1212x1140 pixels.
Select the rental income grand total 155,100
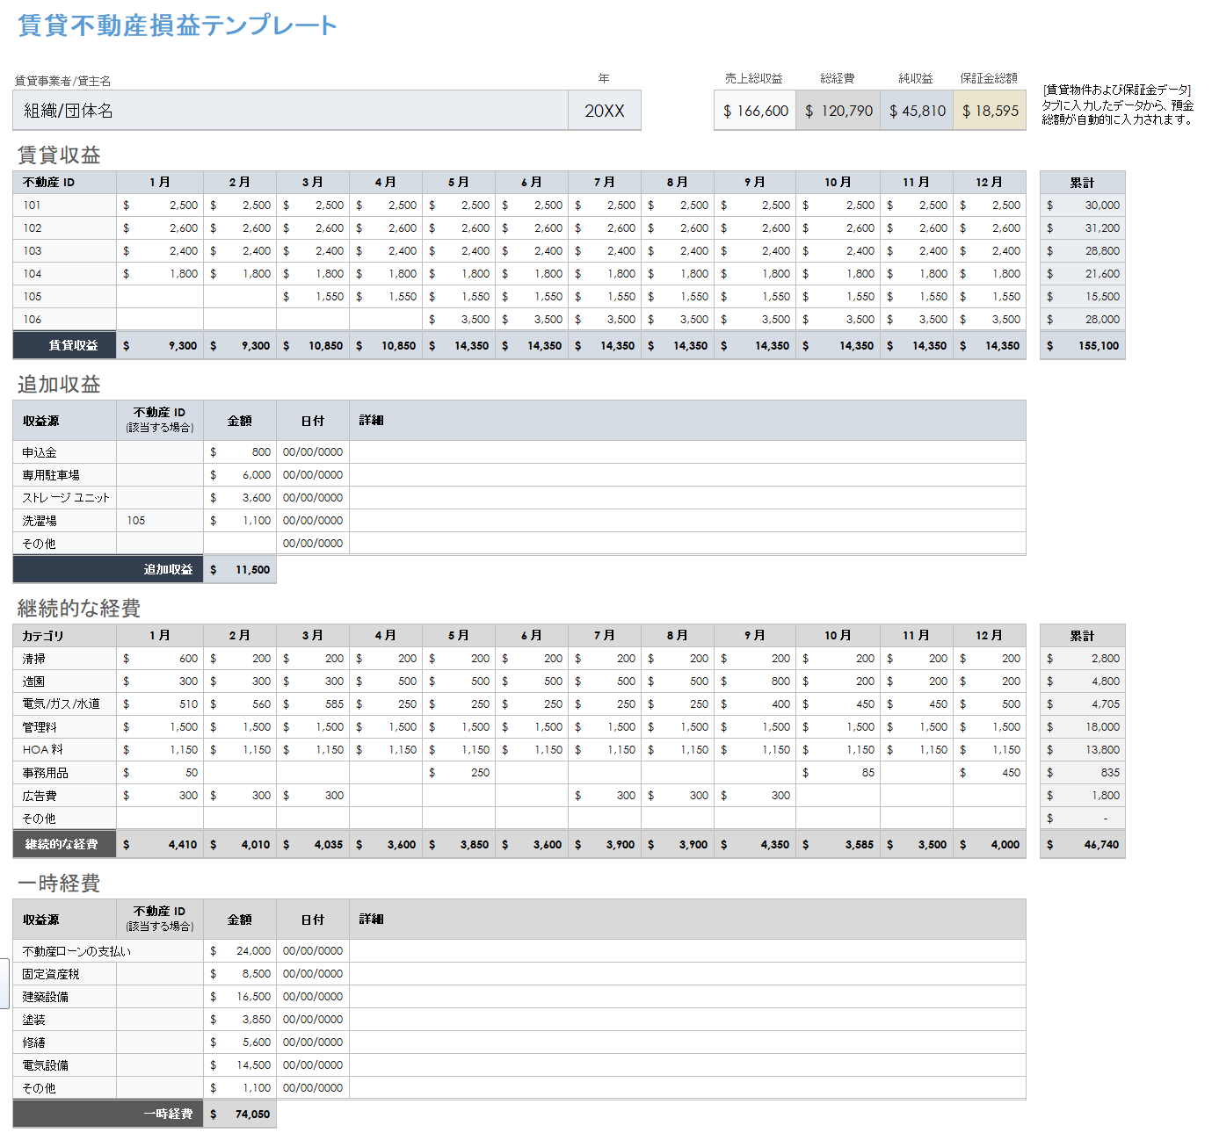(x=1083, y=346)
